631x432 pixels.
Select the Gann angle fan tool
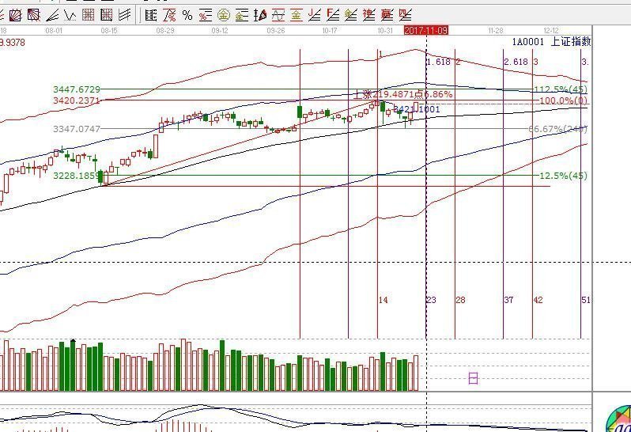tap(52, 16)
